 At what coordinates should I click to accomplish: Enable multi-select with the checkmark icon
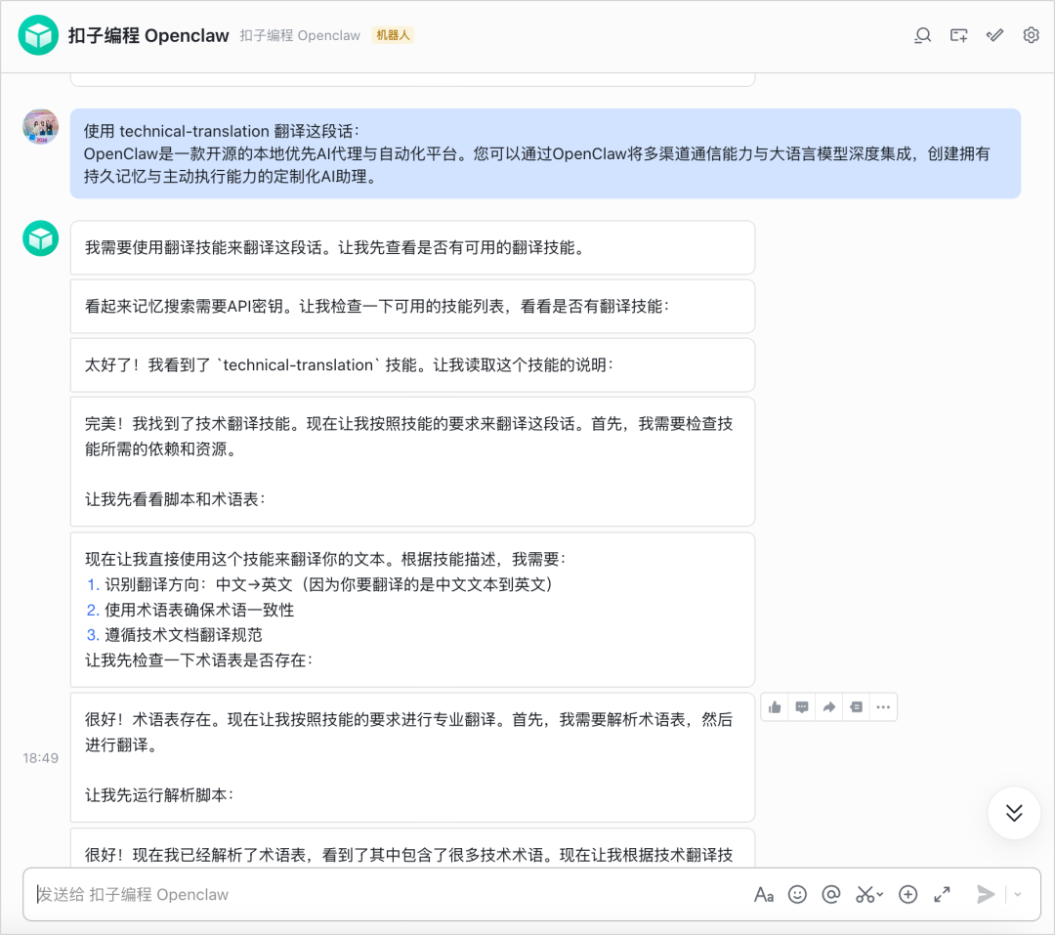click(994, 35)
